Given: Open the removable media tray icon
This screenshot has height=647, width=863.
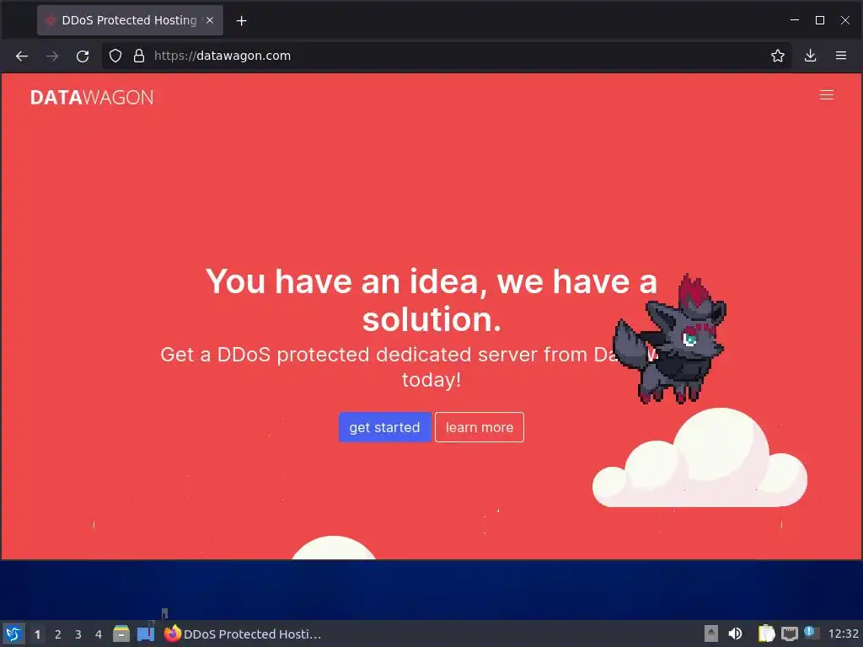Looking at the screenshot, I should pos(711,634).
